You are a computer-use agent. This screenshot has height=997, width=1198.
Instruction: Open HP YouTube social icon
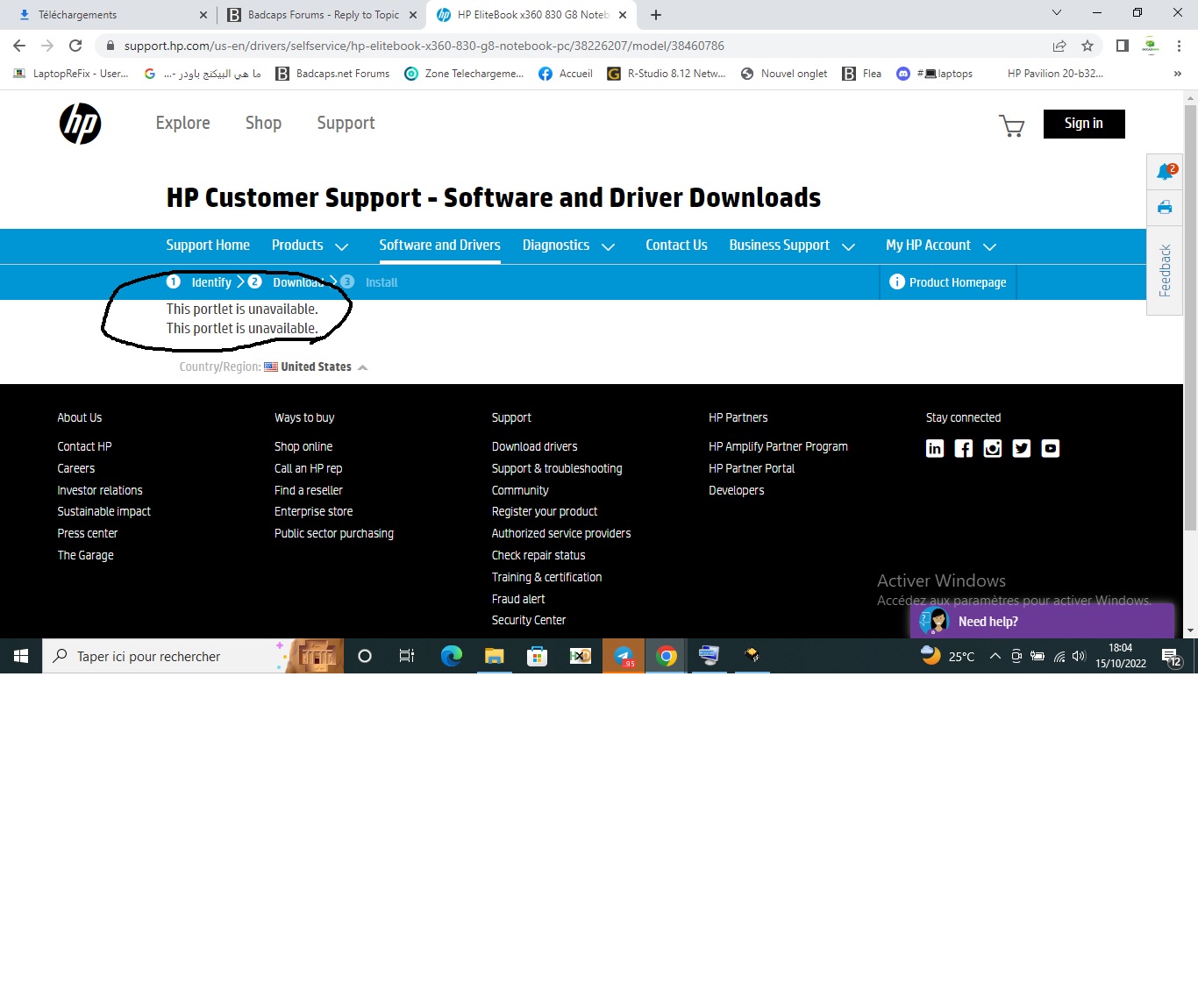click(x=1051, y=449)
